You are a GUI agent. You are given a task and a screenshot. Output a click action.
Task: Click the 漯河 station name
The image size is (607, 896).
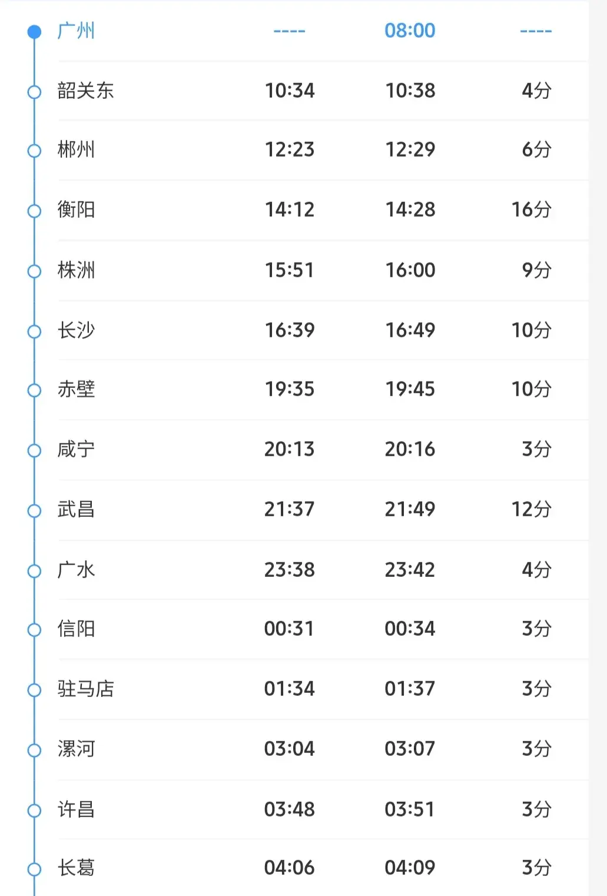[x=76, y=749]
